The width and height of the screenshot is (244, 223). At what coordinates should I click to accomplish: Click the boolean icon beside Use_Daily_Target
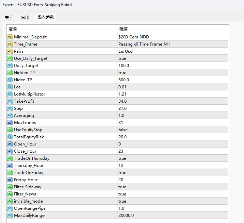pos(10,58)
